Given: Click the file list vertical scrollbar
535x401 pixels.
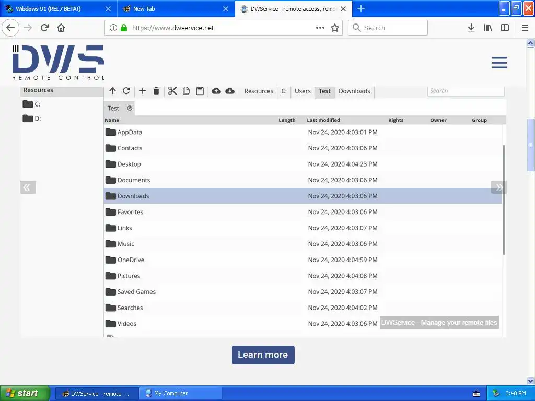Looking at the screenshot, I should click(504, 199).
